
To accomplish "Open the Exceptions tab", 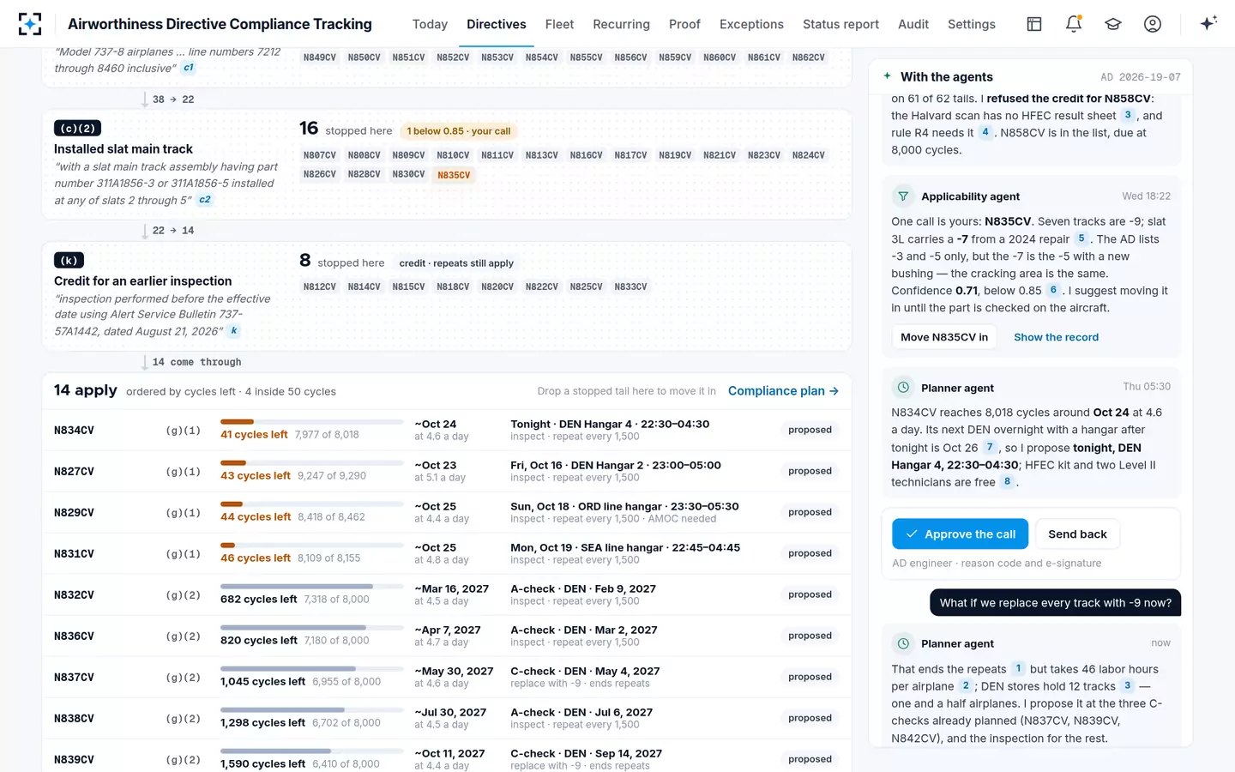I will coord(751,24).
